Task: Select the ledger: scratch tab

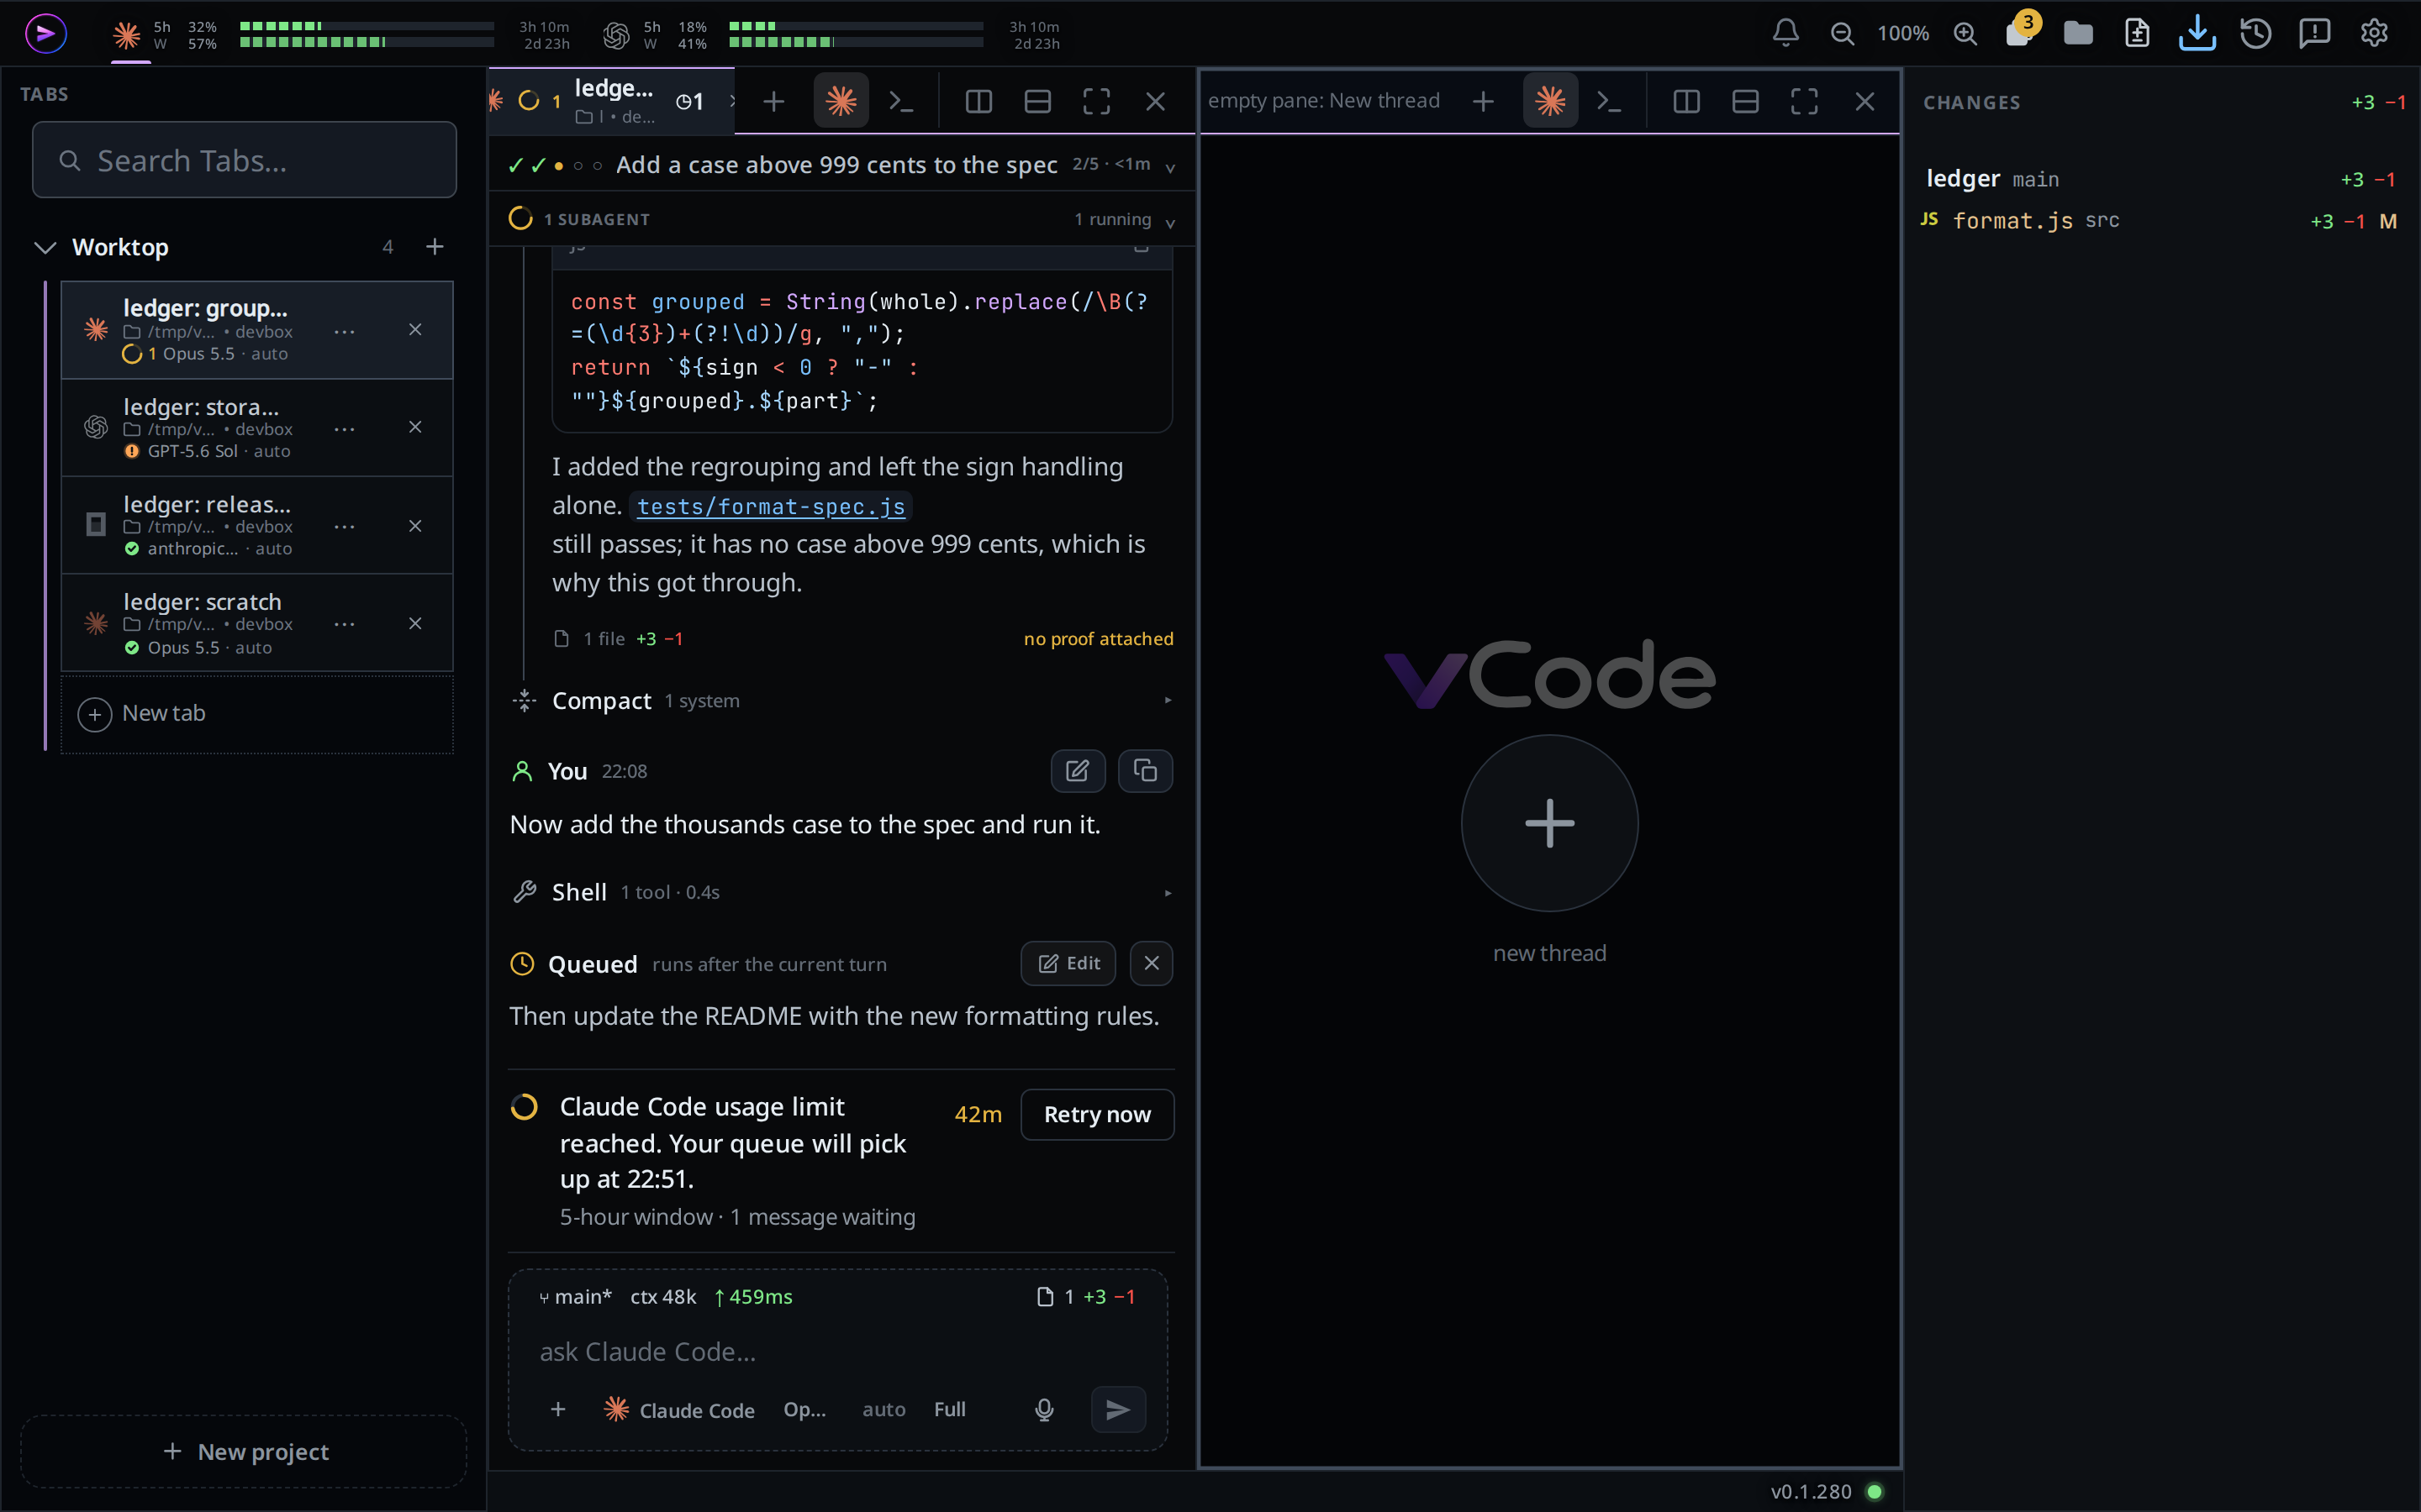Action: [x=257, y=624]
